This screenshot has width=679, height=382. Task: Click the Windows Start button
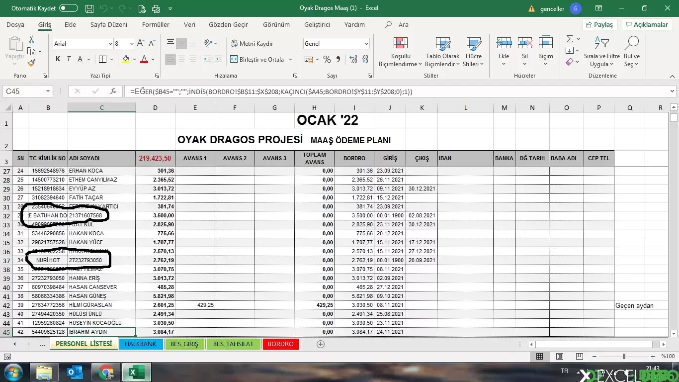(12, 372)
